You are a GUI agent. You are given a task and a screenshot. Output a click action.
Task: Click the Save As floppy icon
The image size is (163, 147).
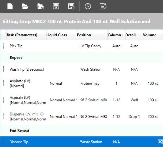(71, 6)
